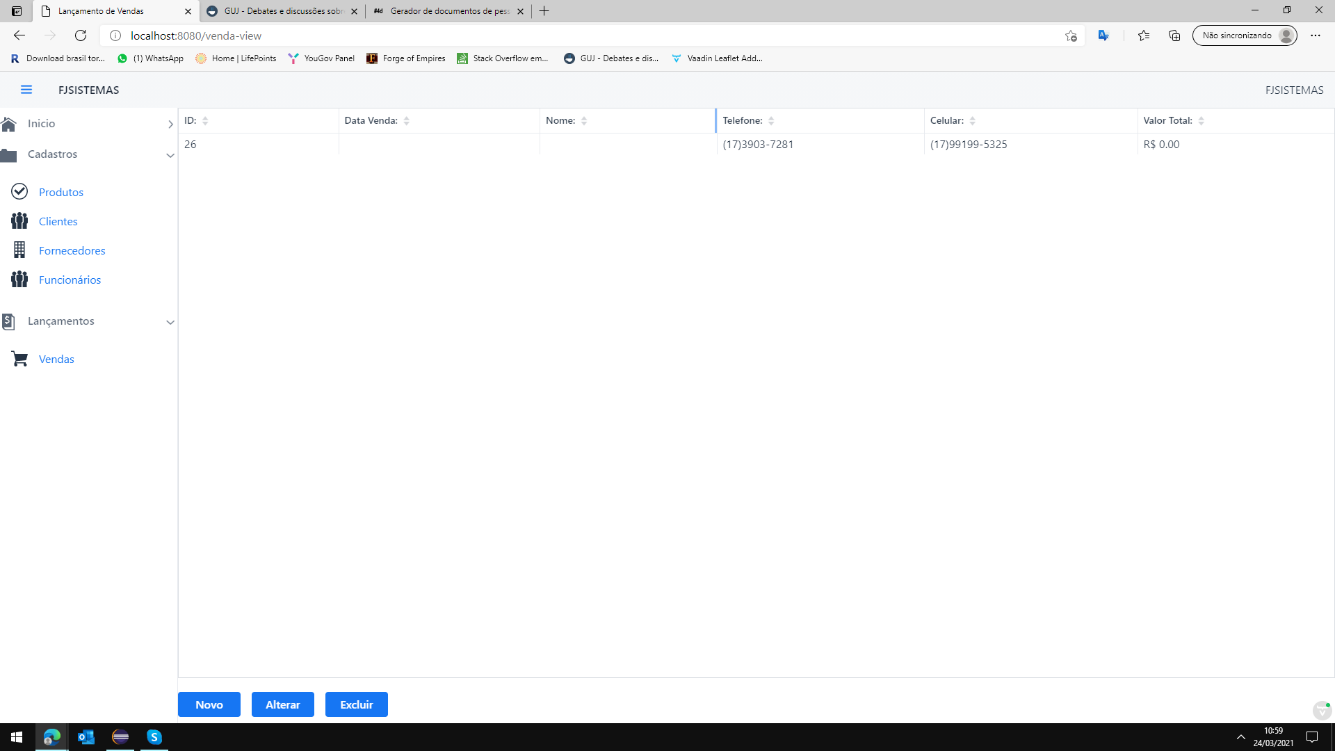Collapse the Cadastros menu section
The image size is (1335, 751).
coord(170,155)
